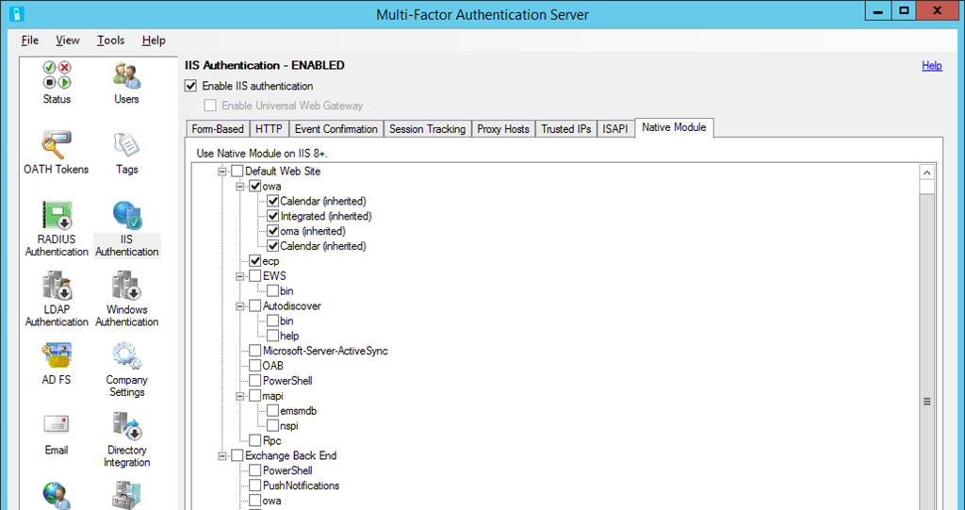Check the Rpc checkbox
The image size is (965, 510).
tap(254, 441)
